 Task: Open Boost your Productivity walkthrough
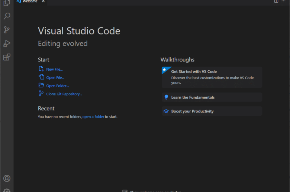pos(212,111)
